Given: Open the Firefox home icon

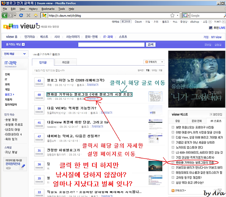Looking at the screenshot, I should (x=35, y=15).
